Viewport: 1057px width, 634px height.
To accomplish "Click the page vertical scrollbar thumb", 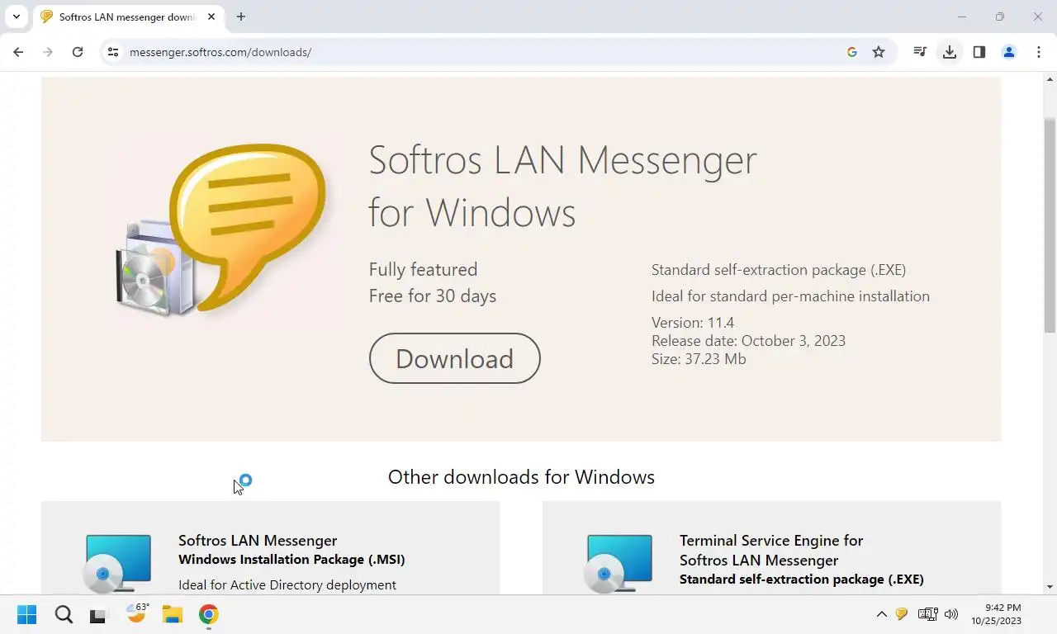I will click(x=1050, y=225).
